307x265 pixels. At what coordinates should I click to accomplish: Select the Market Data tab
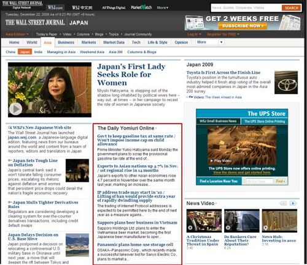114,42
